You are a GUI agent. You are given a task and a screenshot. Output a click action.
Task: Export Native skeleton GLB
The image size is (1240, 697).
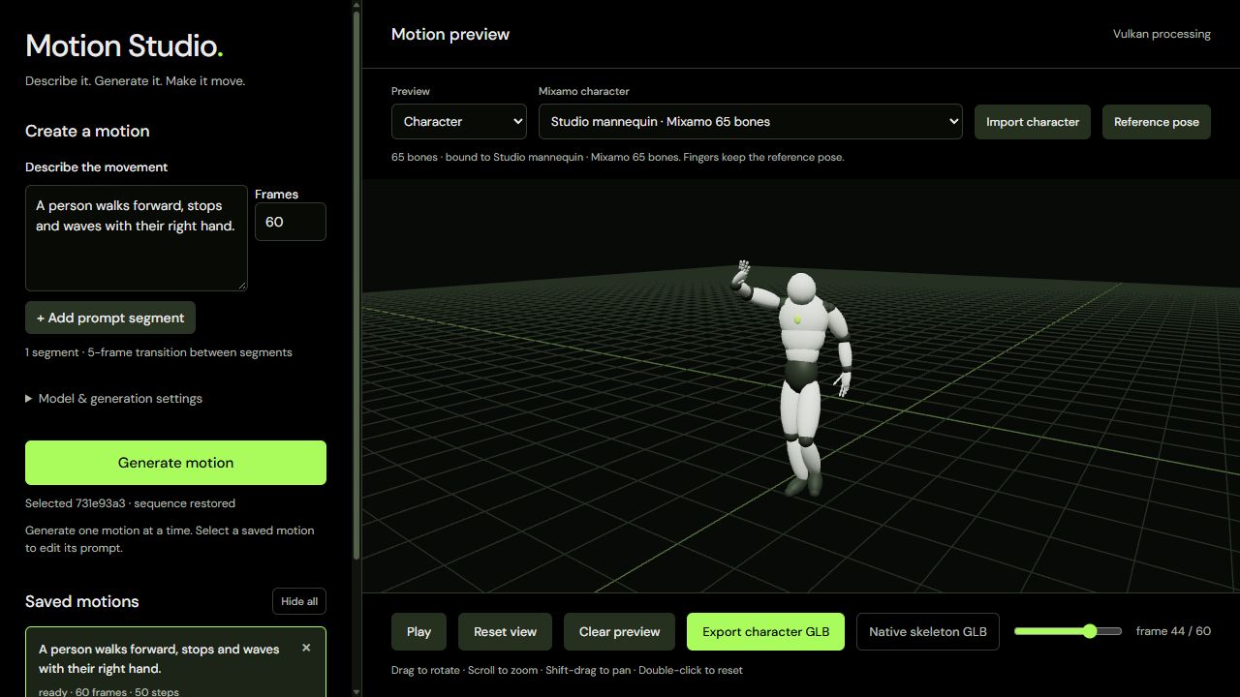click(928, 631)
